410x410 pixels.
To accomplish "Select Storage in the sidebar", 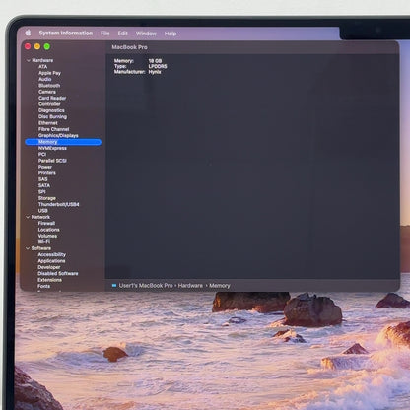I will (x=47, y=198).
